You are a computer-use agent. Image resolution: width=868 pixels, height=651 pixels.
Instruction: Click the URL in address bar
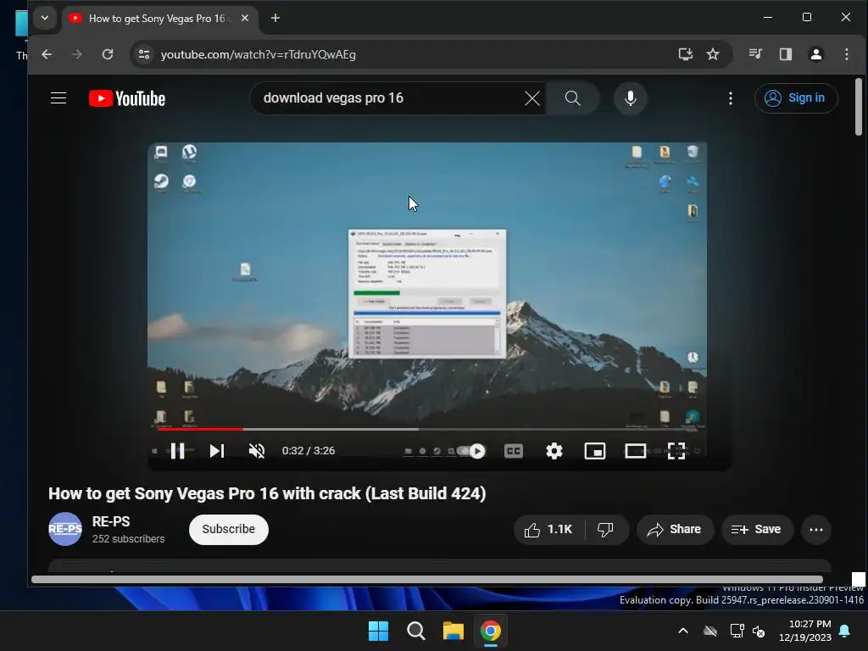(258, 54)
